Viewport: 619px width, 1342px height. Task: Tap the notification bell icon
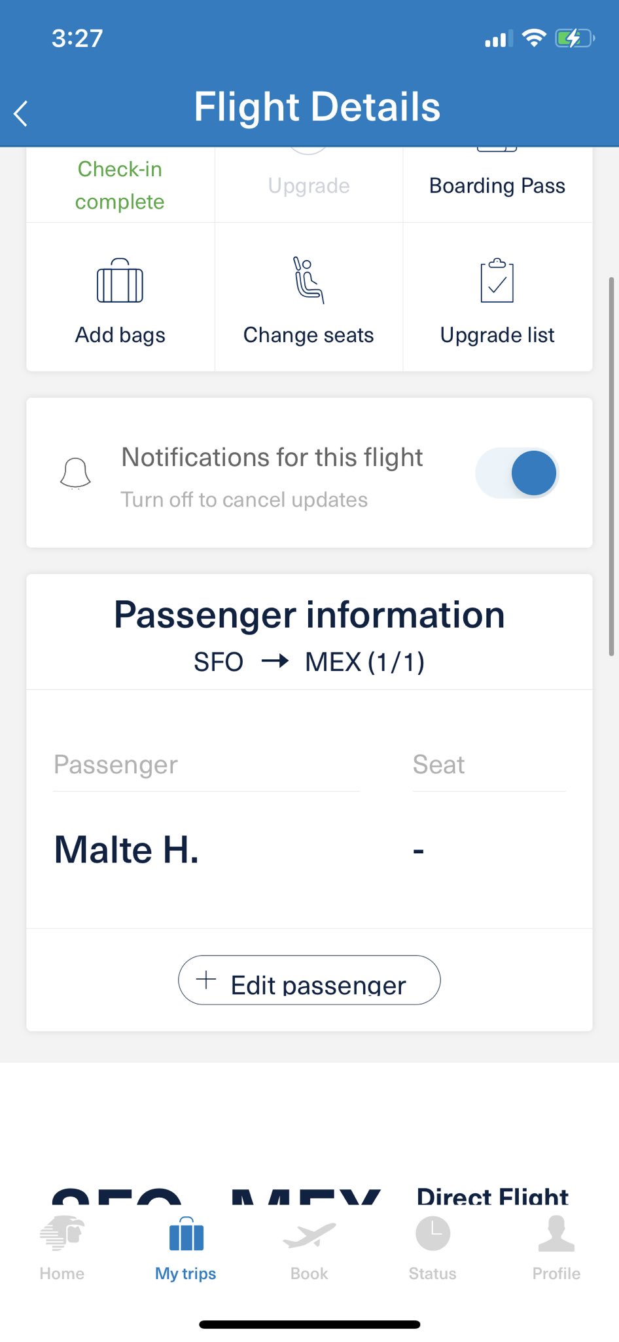tap(75, 473)
